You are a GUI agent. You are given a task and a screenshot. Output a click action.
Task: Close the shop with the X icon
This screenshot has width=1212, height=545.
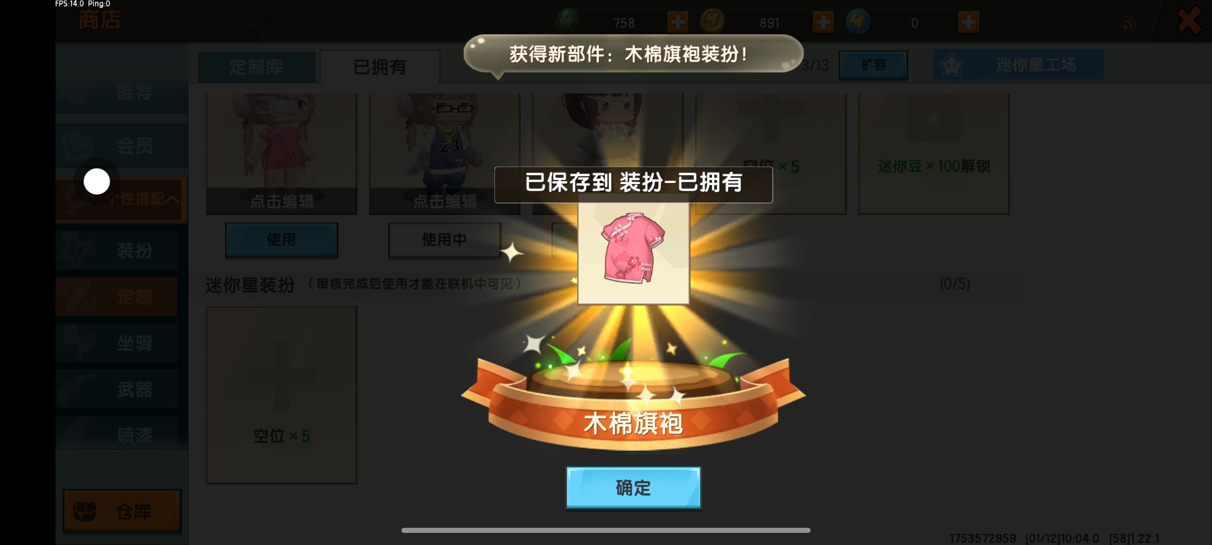[1188, 21]
